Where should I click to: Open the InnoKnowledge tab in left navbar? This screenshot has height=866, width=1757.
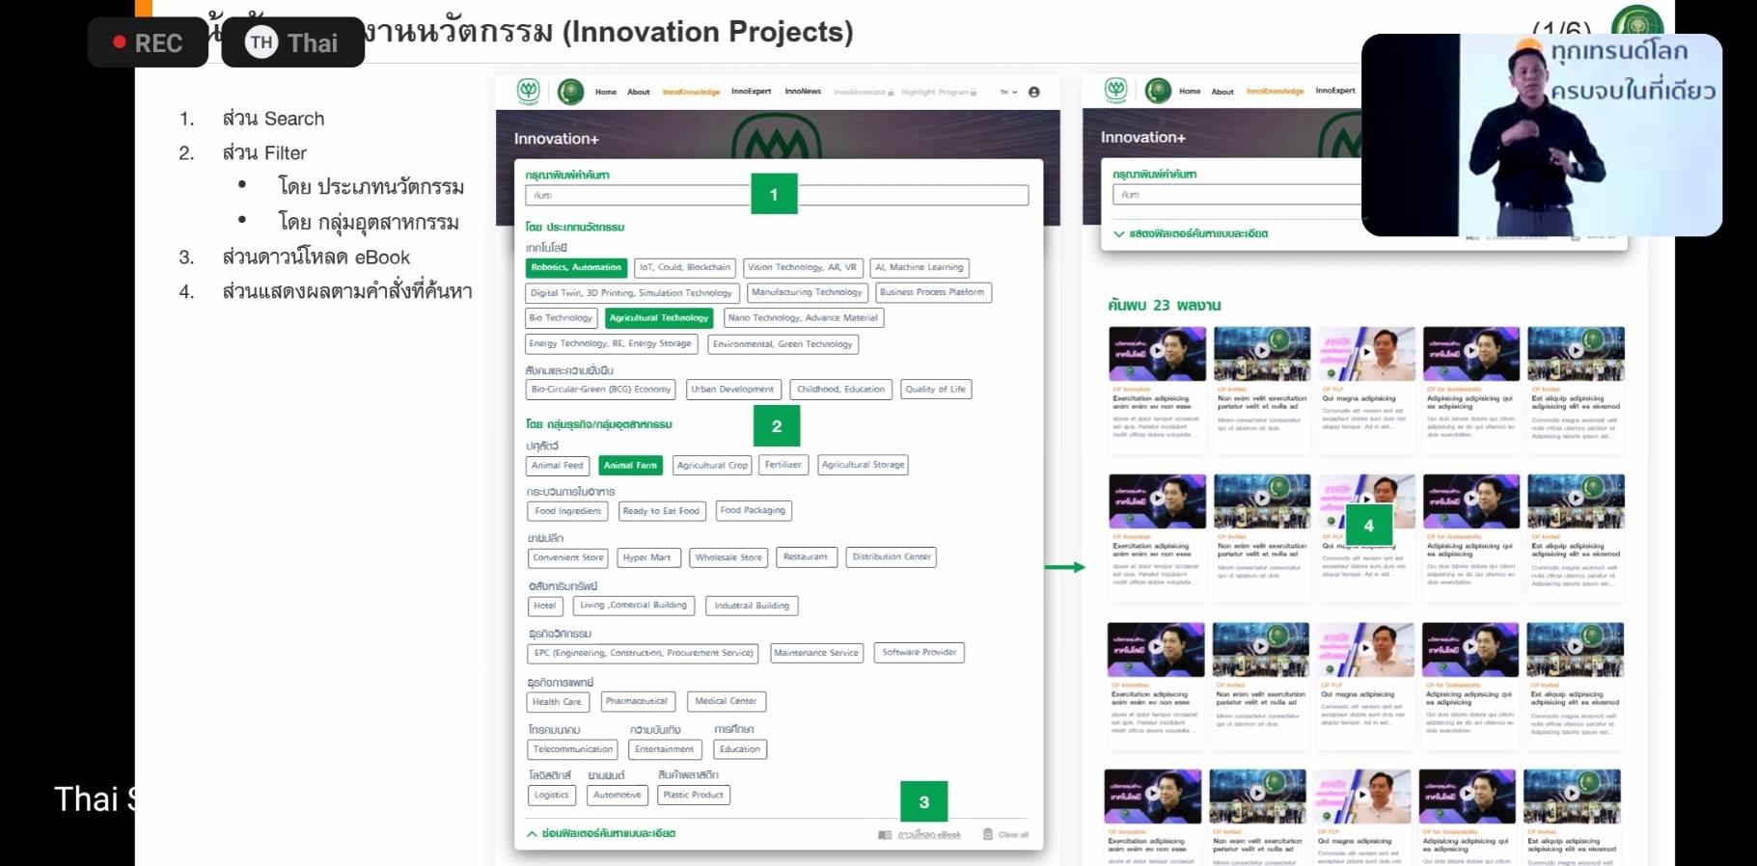[x=691, y=93]
